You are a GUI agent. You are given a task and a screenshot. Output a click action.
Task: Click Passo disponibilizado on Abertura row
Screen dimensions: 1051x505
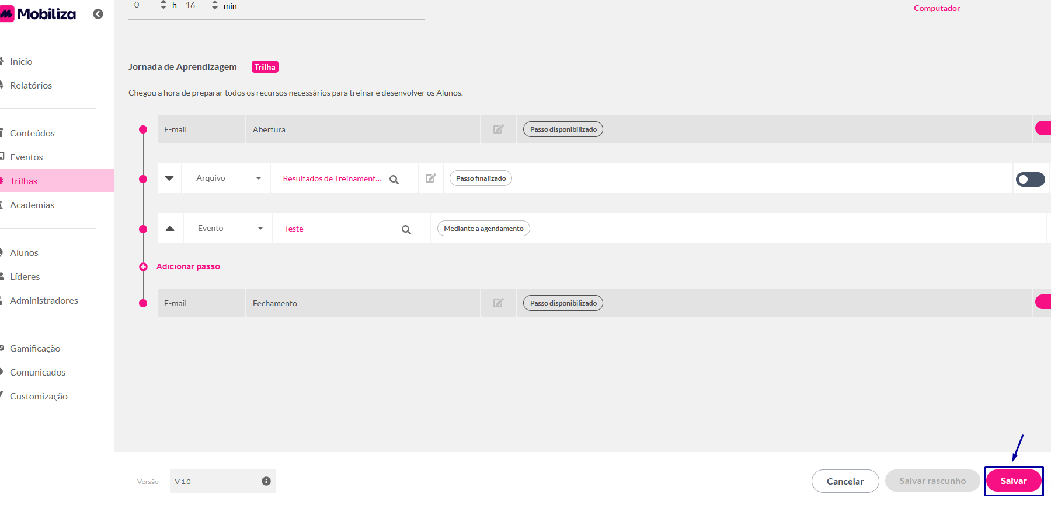(x=563, y=129)
